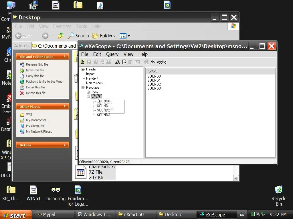293x219 pixels.
Task: Select the I hate kids.7z file
Action: click(96, 173)
